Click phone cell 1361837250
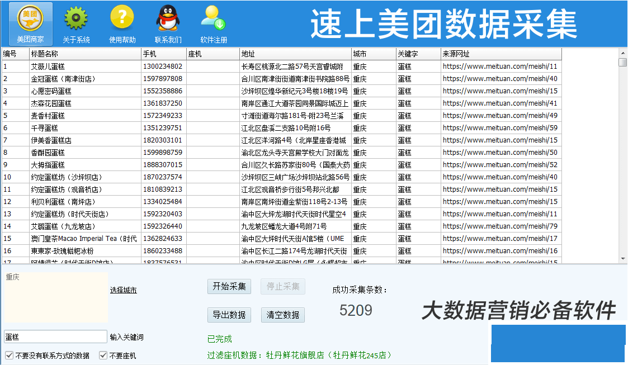 point(163,103)
